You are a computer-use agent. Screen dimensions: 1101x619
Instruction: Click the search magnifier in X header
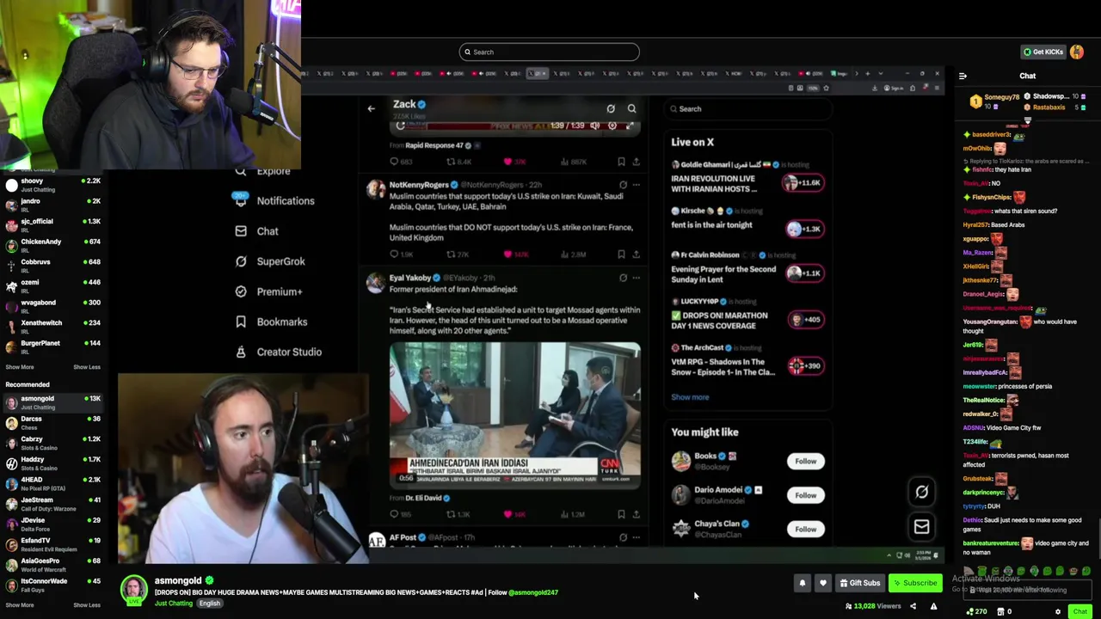pyautogui.click(x=631, y=109)
